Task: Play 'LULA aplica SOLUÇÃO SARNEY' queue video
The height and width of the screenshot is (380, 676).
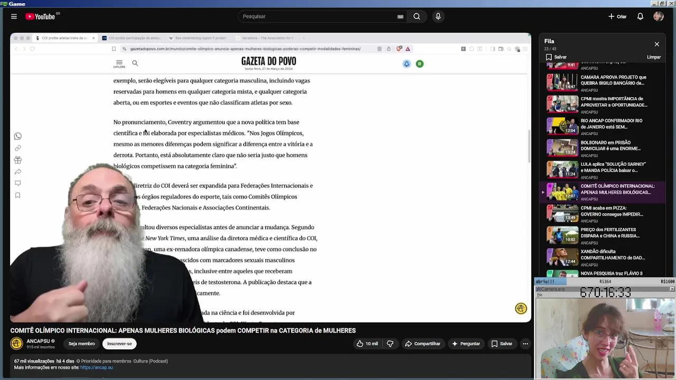Action: [602, 169]
